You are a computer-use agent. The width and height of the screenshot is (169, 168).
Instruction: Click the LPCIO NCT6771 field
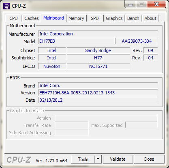point(98,66)
